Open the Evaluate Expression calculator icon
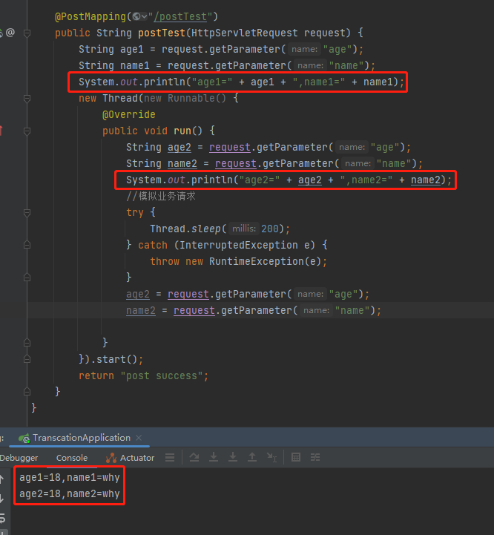Screen dimensions: 494x535 296,458
